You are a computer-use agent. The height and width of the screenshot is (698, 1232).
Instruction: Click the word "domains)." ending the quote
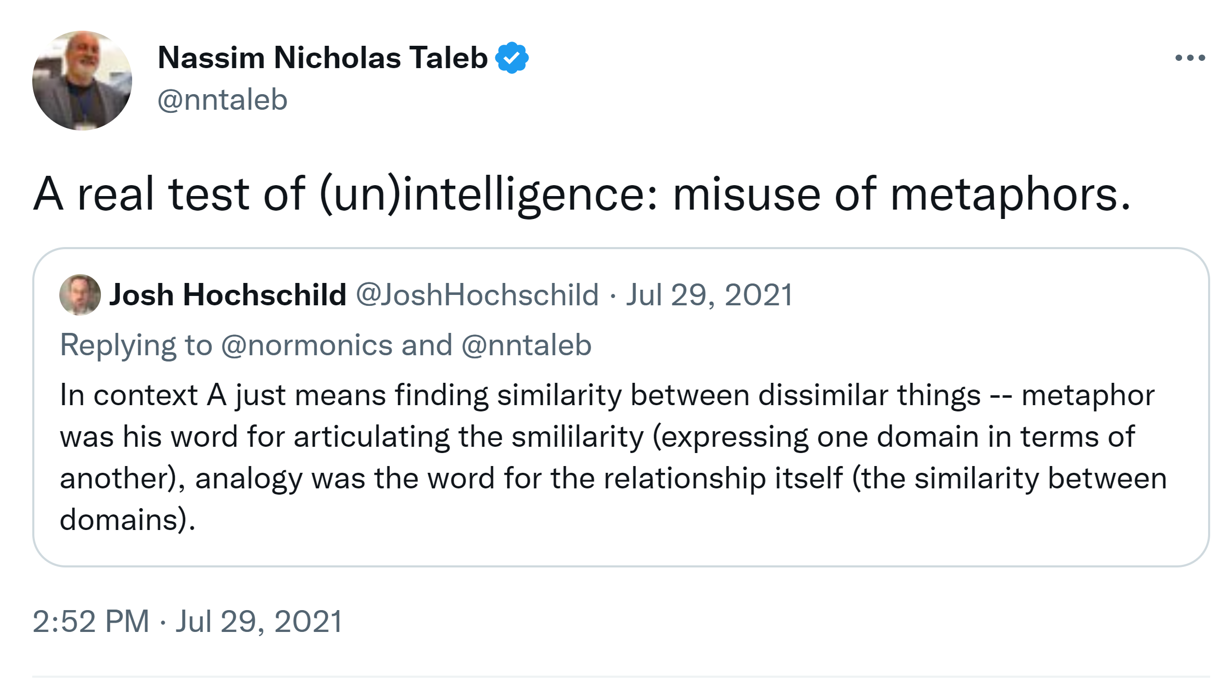pos(127,520)
